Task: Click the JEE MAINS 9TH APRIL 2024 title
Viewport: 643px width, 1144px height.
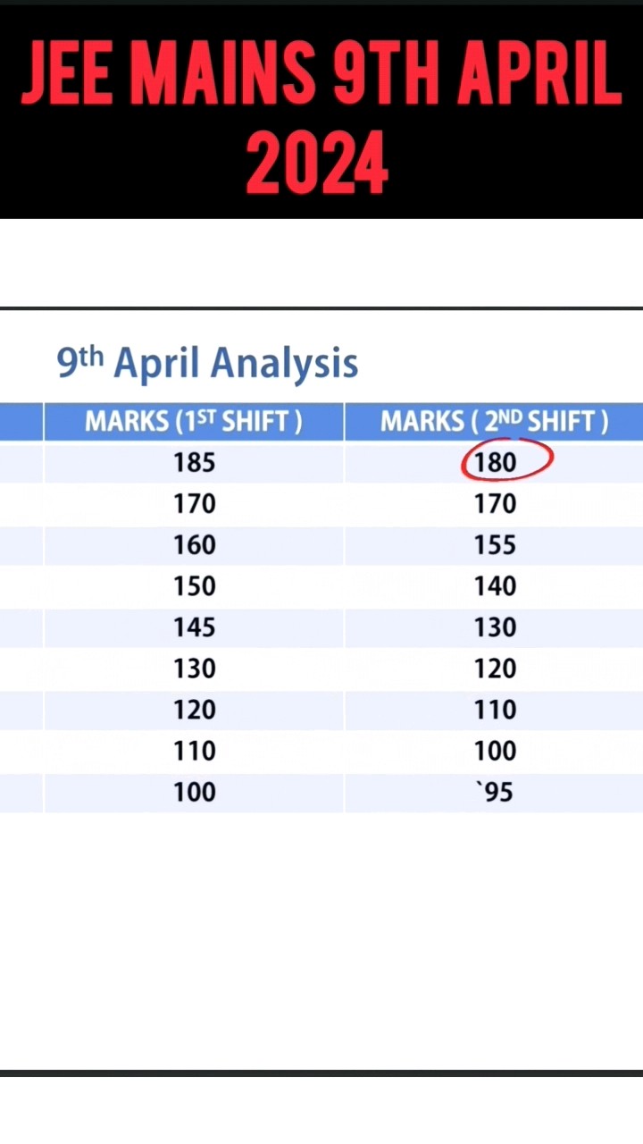Action: [x=321, y=112]
